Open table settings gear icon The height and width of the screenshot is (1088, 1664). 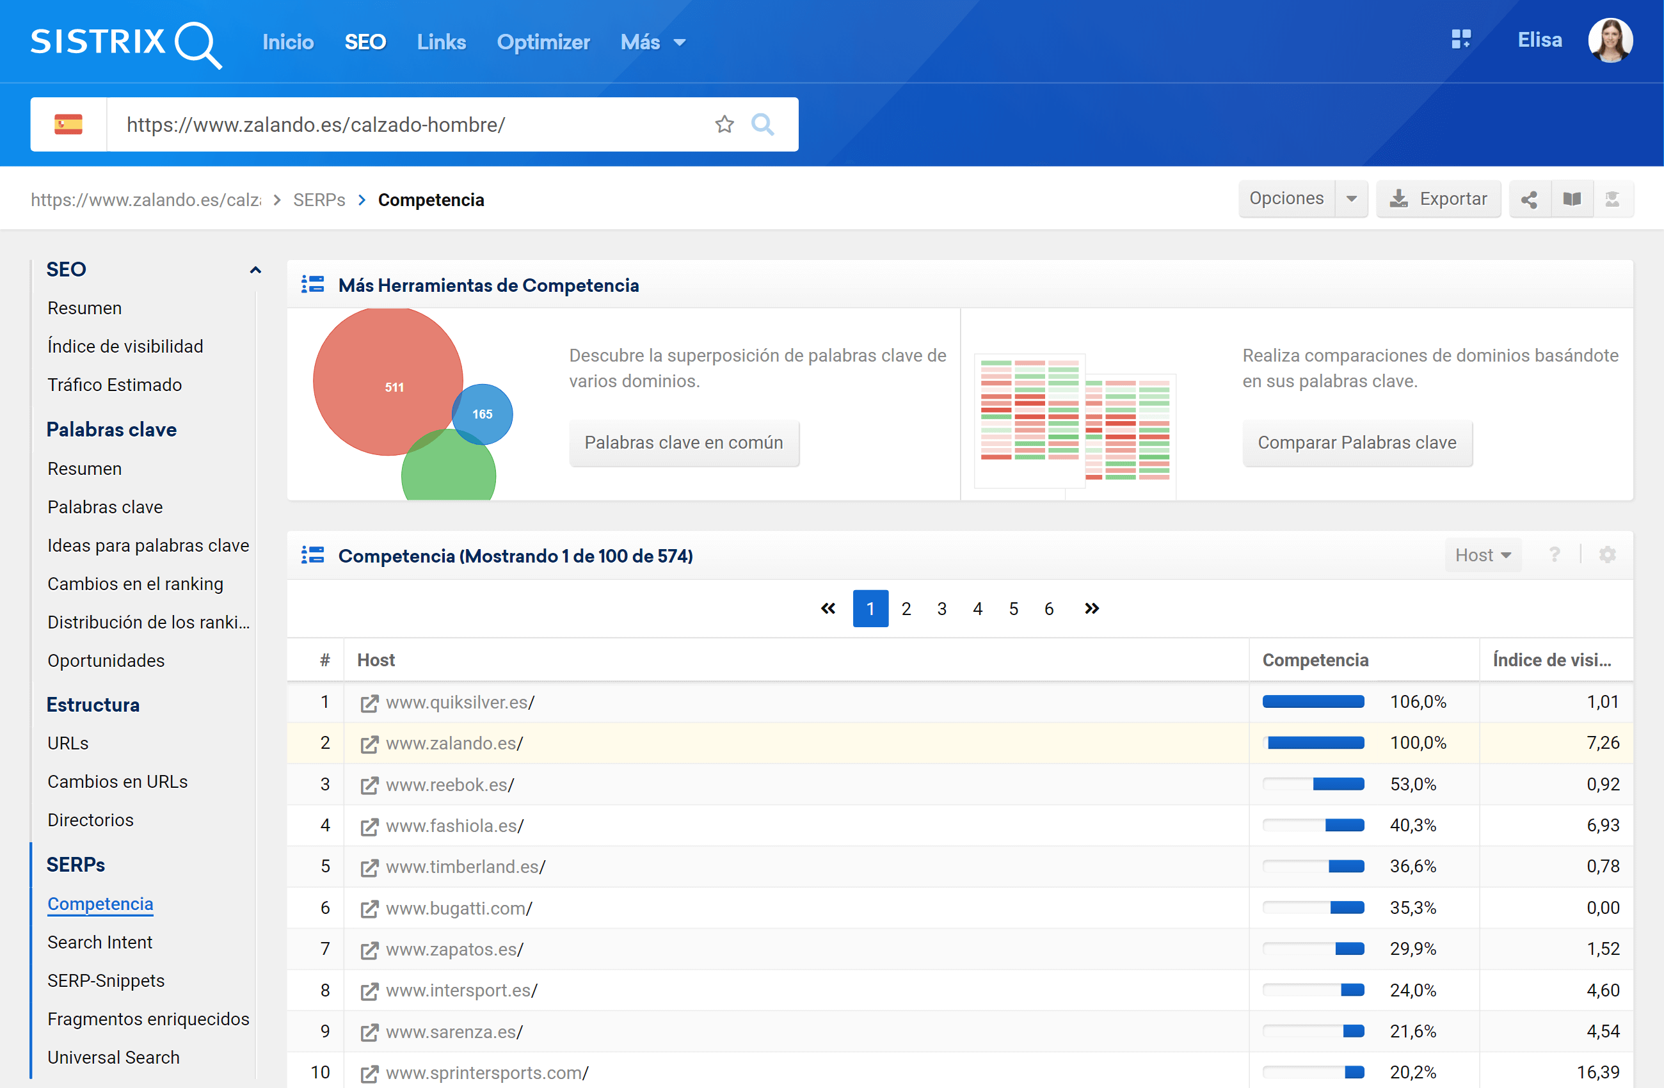point(1608,554)
